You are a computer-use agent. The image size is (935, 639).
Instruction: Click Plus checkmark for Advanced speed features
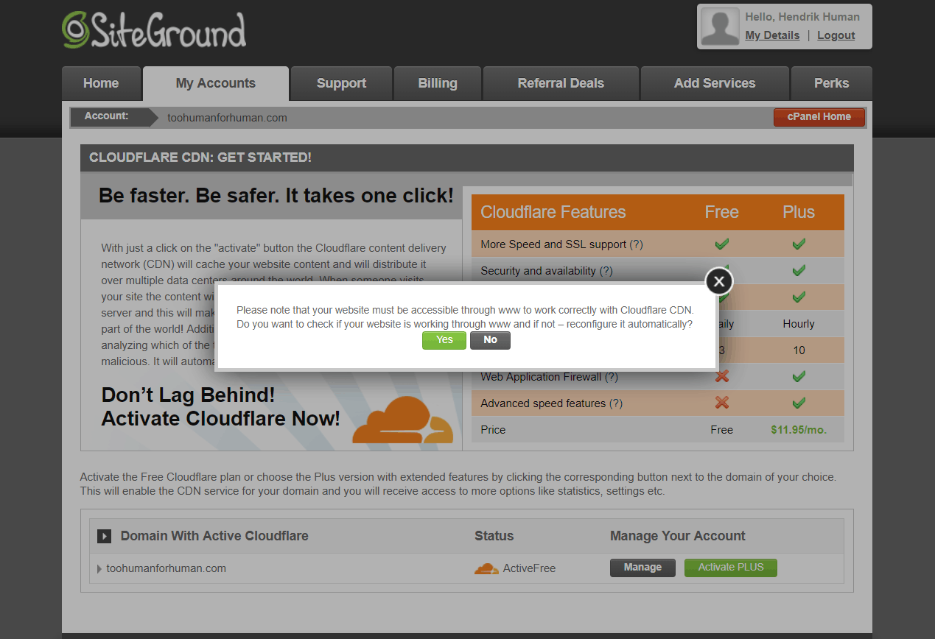pos(799,403)
